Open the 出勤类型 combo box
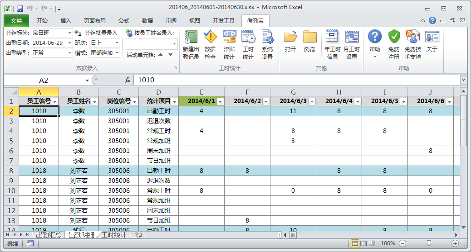 coord(69,53)
